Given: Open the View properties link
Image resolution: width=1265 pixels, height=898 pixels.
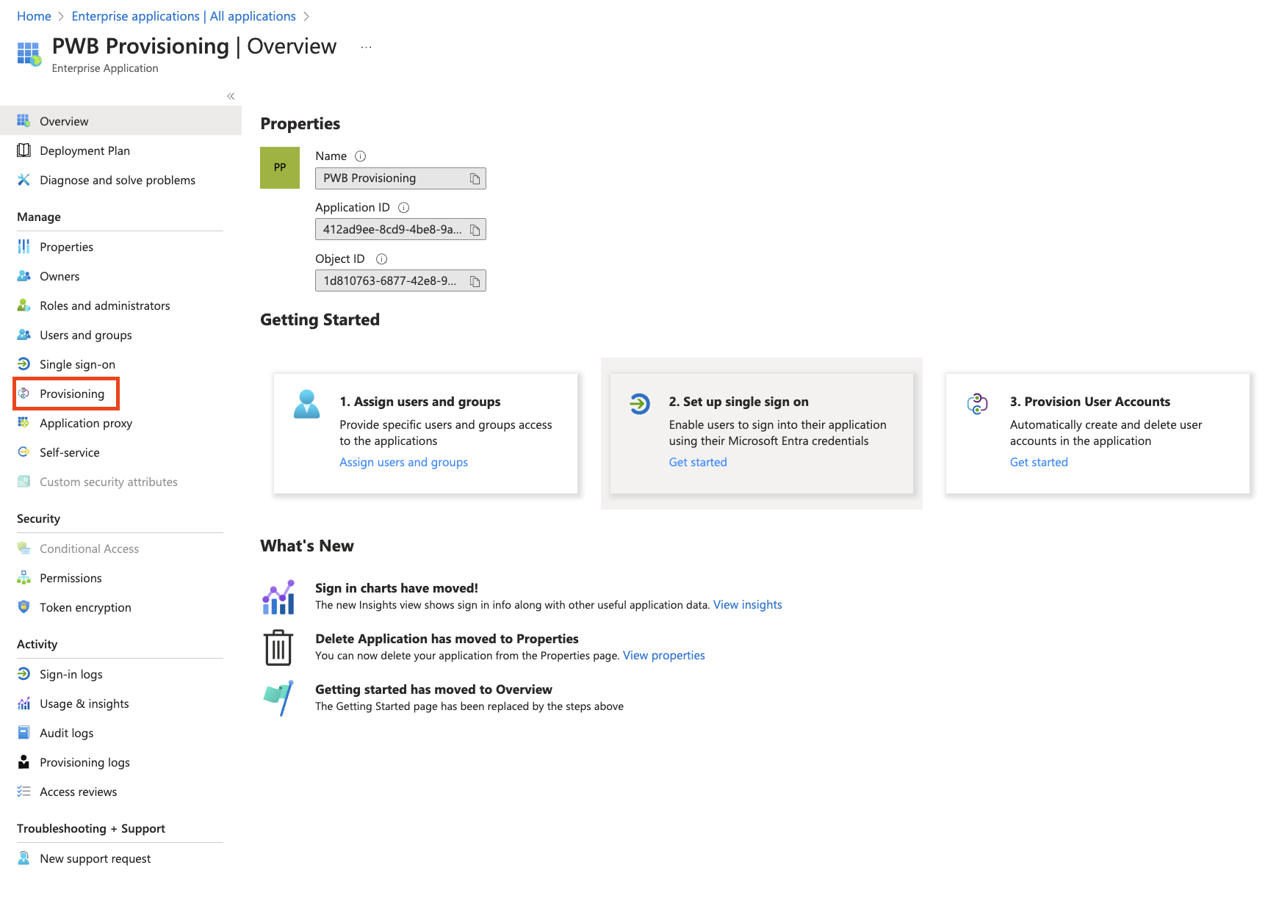Looking at the screenshot, I should [x=663, y=656].
